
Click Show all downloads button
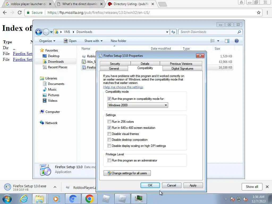pos(252,187)
